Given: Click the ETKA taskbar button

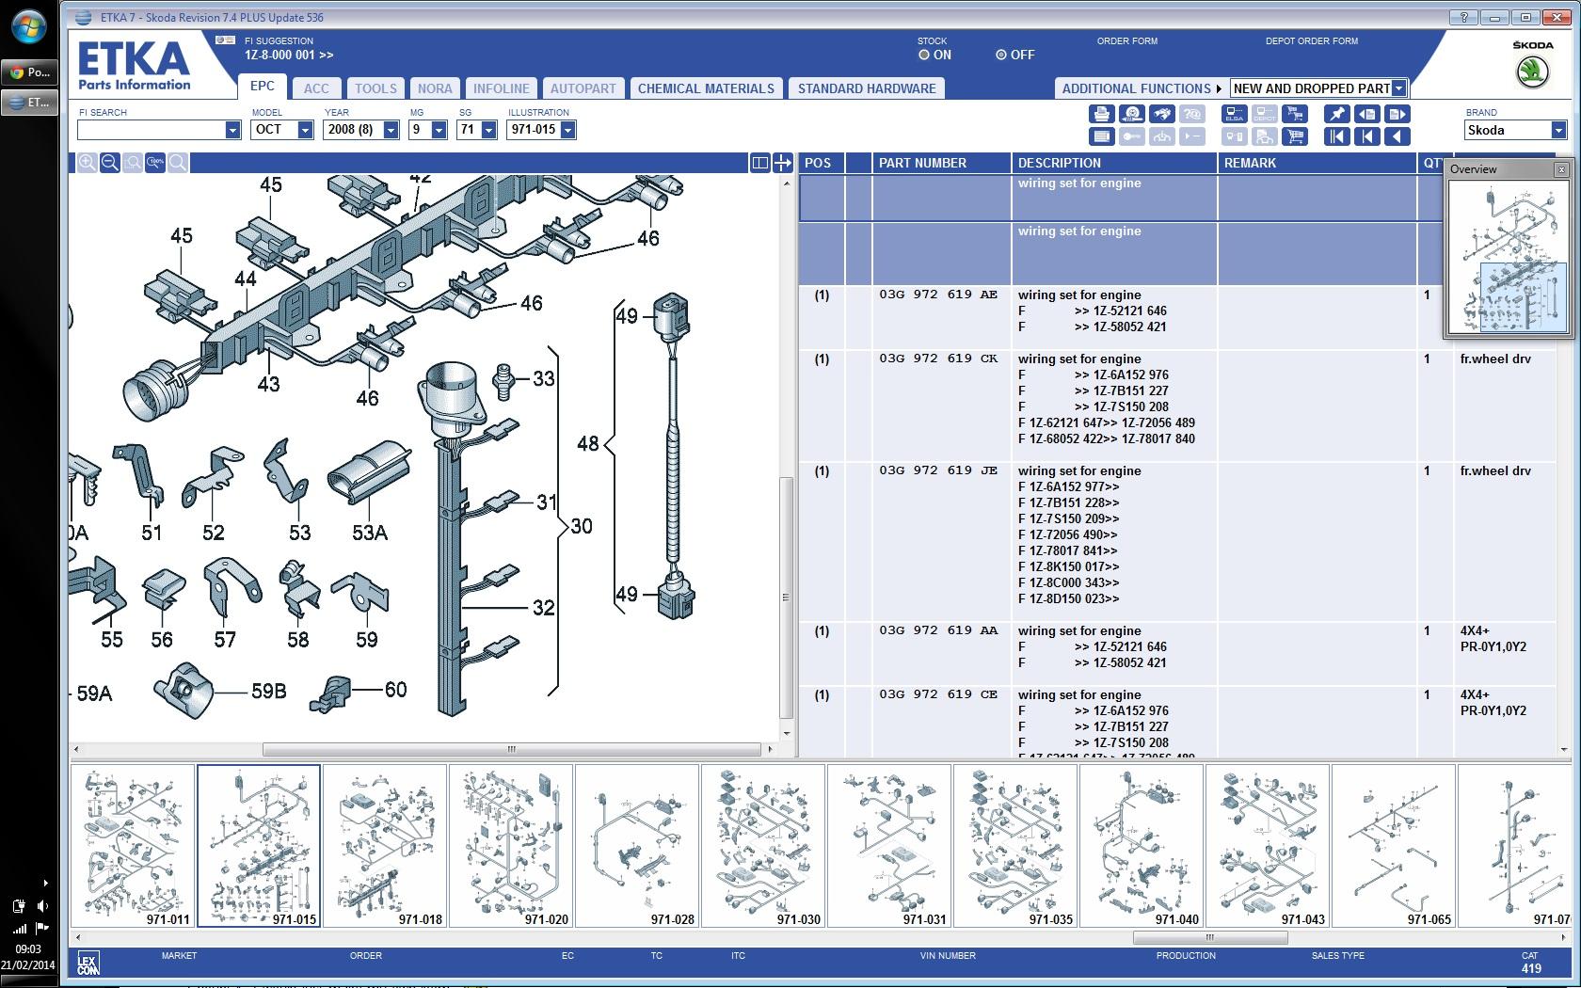Looking at the screenshot, I should [29, 102].
